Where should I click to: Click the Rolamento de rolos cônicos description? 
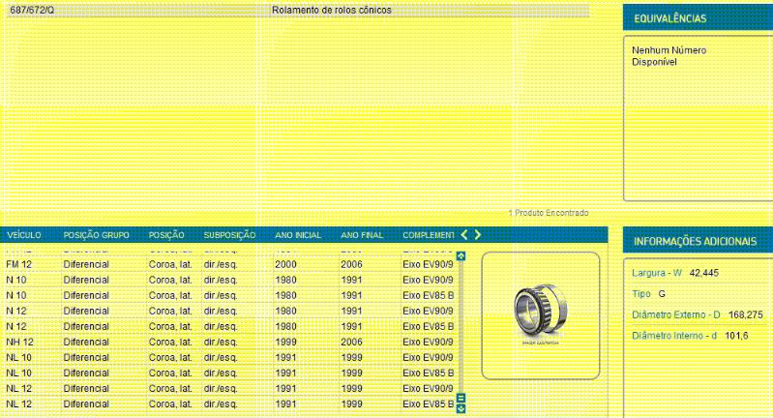pyautogui.click(x=332, y=11)
